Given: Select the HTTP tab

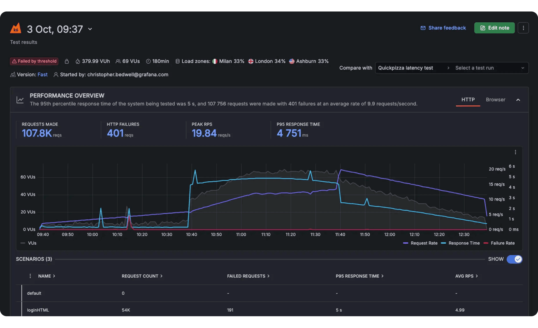Looking at the screenshot, I should (x=468, y=100).
